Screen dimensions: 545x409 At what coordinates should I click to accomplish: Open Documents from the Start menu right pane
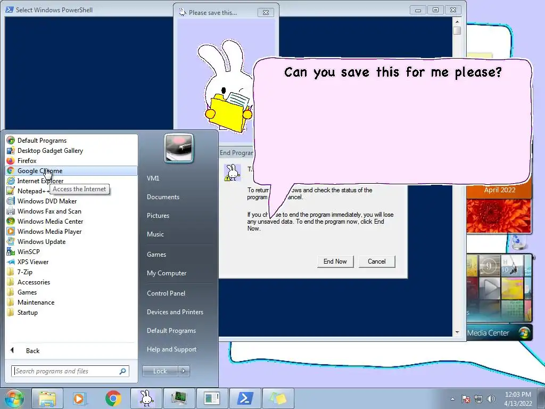point(163,197)
